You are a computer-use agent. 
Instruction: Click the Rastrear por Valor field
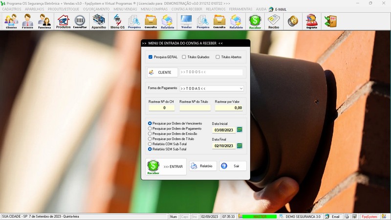[x=229, y=108]
